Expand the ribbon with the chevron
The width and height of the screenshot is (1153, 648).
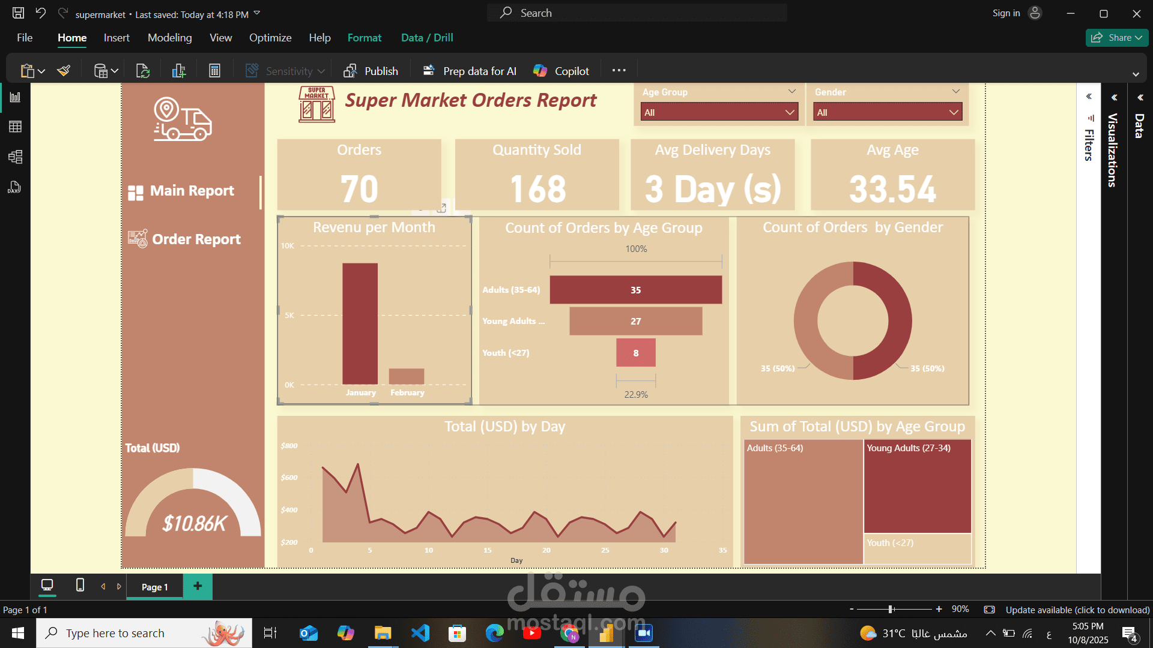coord(1136,74)
